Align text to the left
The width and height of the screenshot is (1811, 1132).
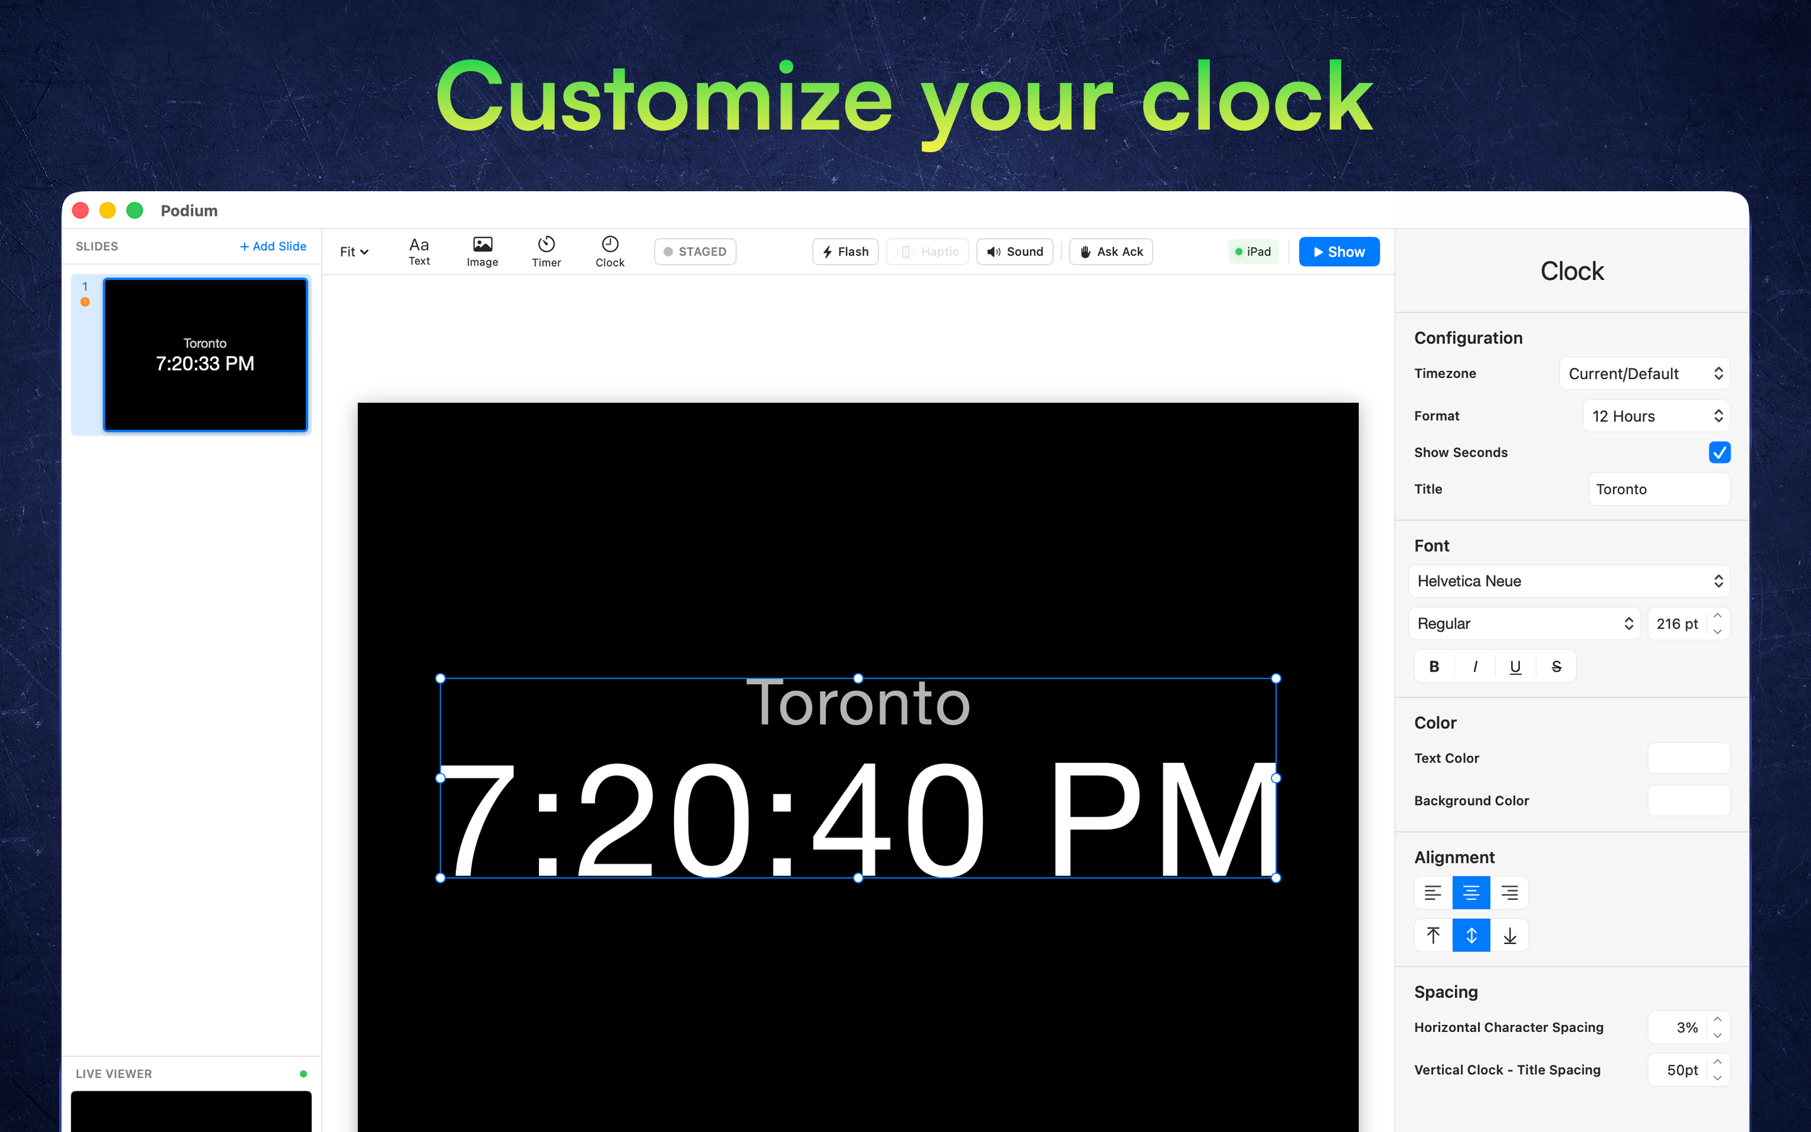tap(1432, 892)
